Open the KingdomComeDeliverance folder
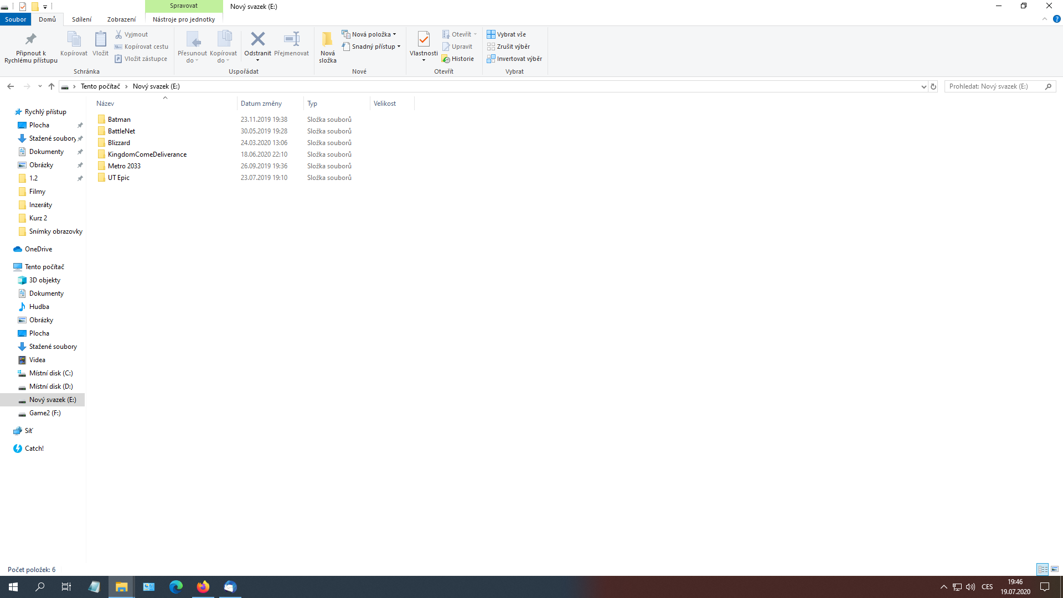 click(x=147, y=154)
